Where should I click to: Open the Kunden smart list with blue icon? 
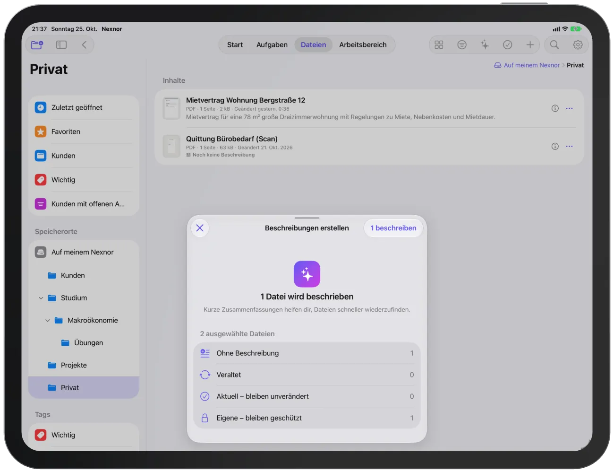pos(84,156)
